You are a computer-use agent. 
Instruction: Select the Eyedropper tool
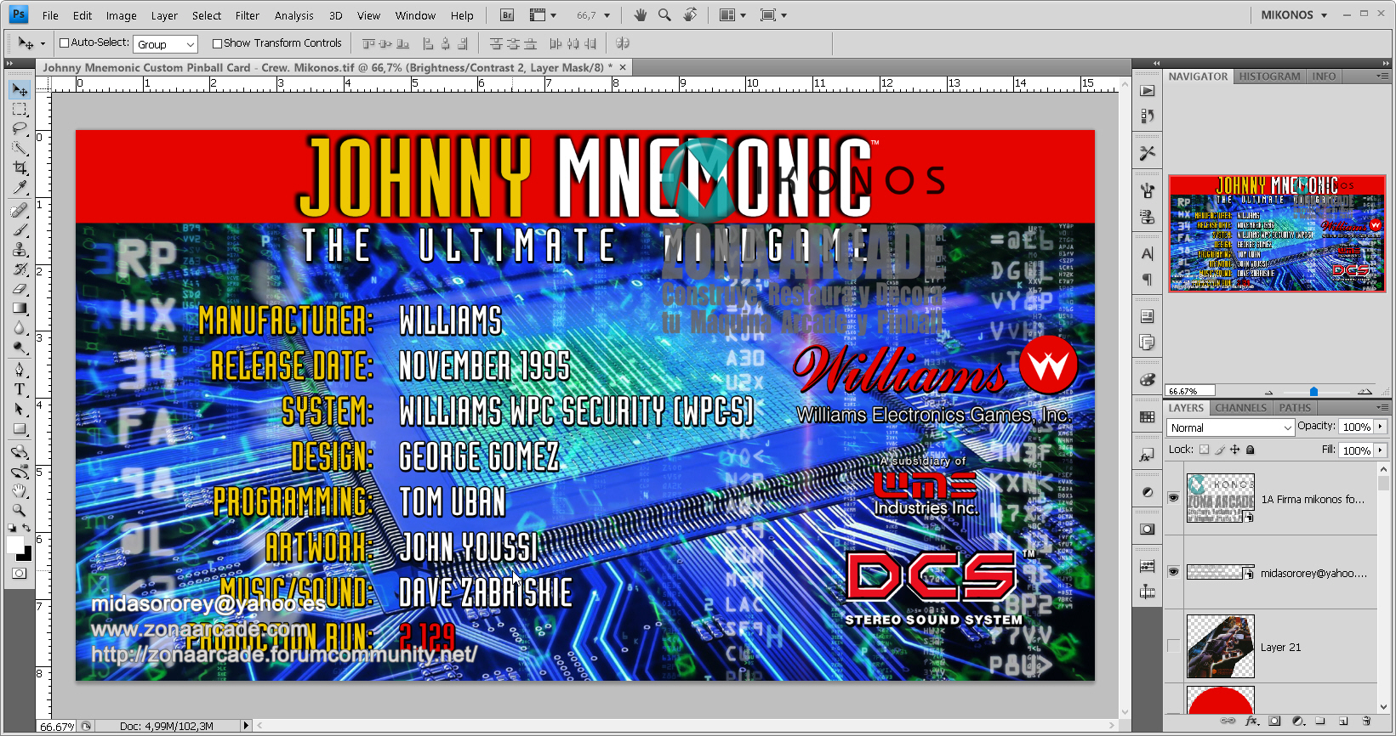point(20,188)
